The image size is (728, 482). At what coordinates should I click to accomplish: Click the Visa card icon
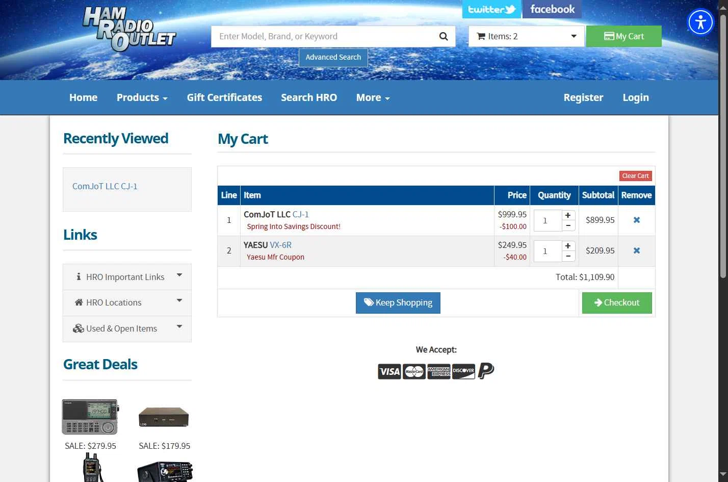click(389, 371)
